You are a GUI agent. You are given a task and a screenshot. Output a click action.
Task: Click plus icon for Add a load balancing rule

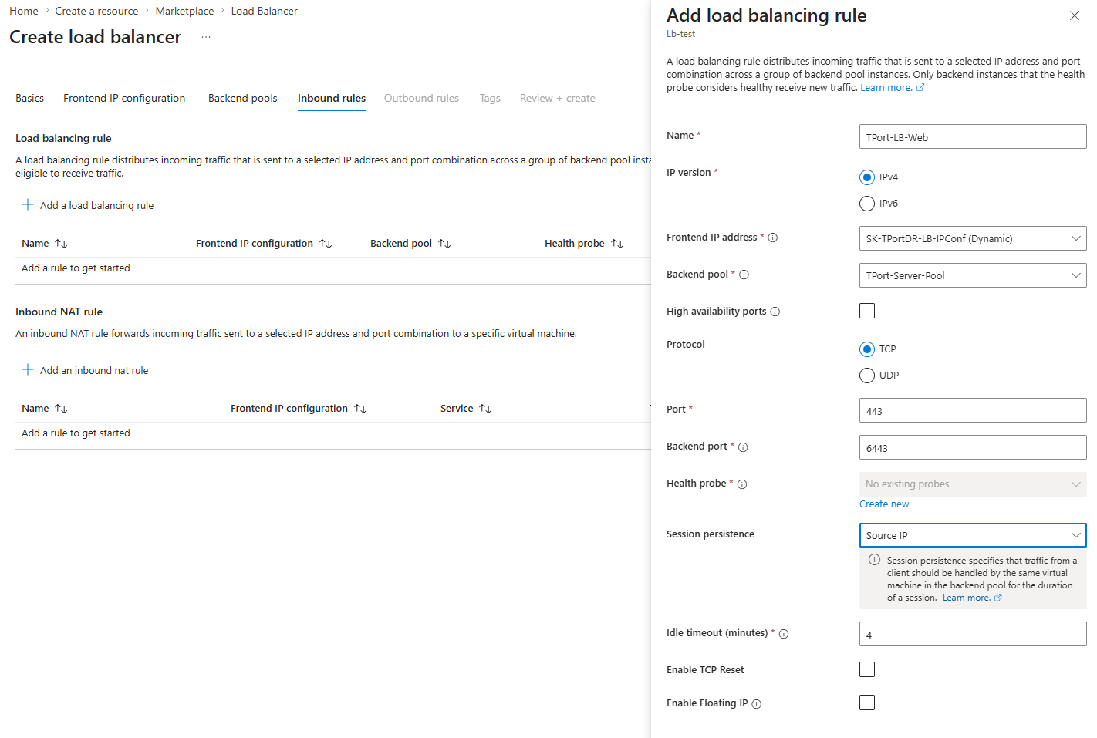pos(28,204)
